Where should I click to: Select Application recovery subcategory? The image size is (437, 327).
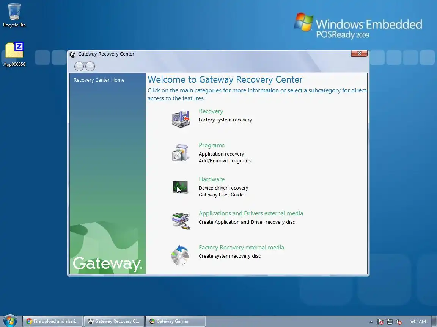(x=221, y=154)
